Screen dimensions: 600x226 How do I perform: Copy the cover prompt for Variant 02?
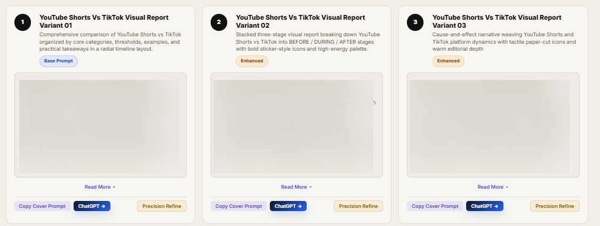(239, 206)
